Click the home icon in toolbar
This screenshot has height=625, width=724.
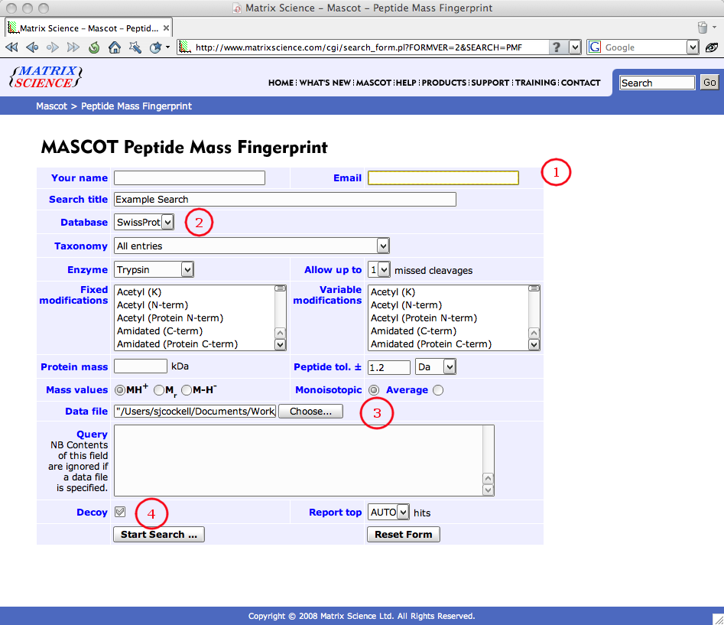115,47
